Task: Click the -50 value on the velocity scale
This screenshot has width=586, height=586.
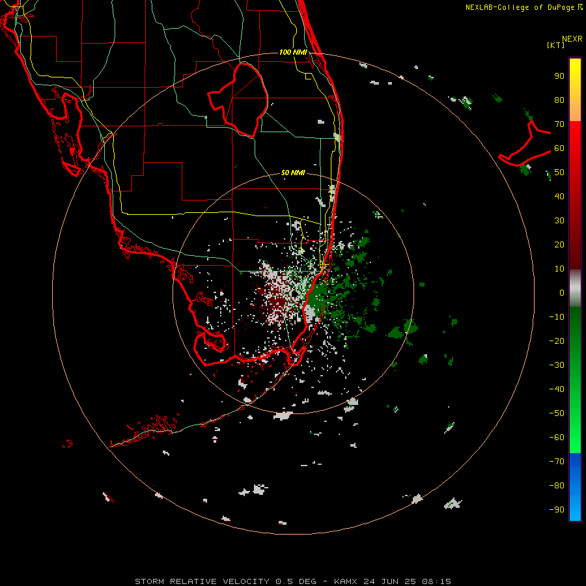Action: tap(557, 413)
